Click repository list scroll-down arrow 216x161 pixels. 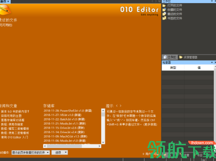(x=103, y=142)
